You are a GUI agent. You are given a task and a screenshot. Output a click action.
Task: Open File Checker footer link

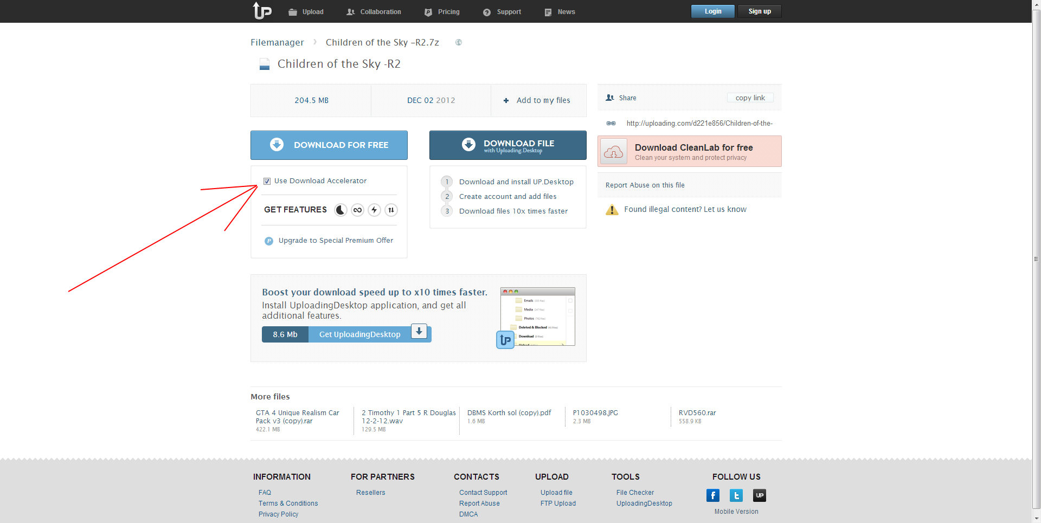pos(635,493)
